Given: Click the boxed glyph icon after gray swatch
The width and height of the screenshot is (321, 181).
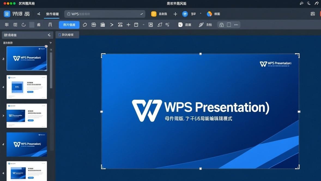Looking at the screenshot, I should point(39,25).
